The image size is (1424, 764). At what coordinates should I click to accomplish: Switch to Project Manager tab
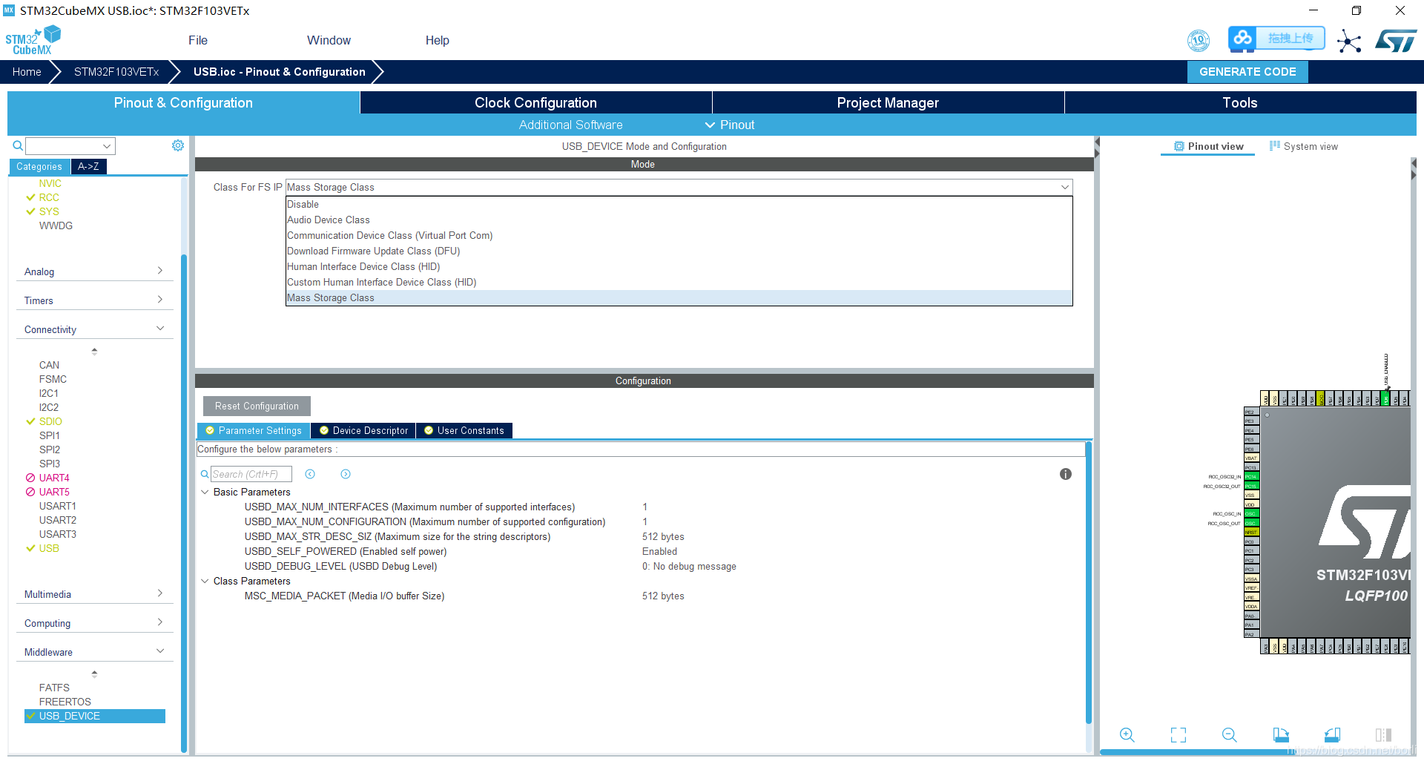coord(888,102)
